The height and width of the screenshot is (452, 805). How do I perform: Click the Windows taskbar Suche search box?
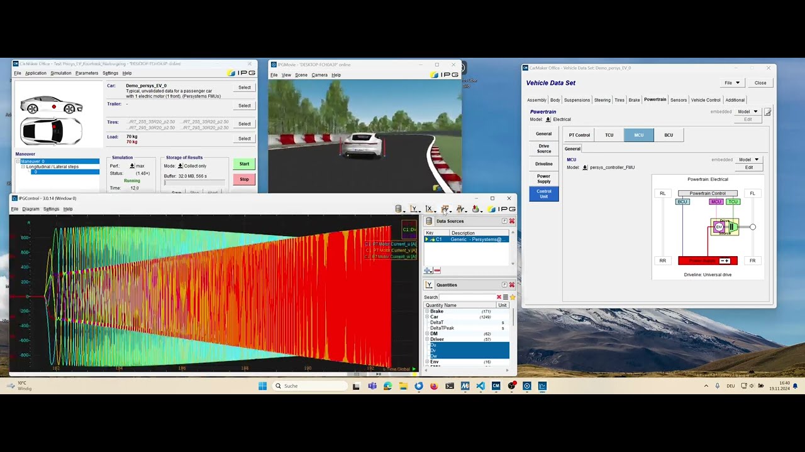(x=310, y=386)
